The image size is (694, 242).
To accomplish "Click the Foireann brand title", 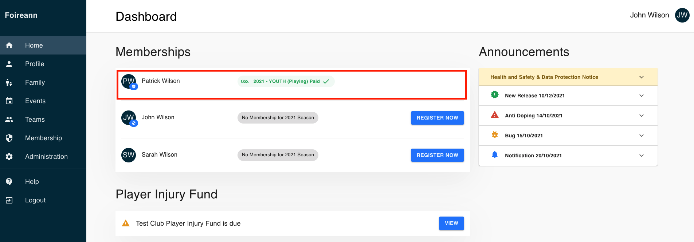I will pyautogui.click(x=21, y=15).
